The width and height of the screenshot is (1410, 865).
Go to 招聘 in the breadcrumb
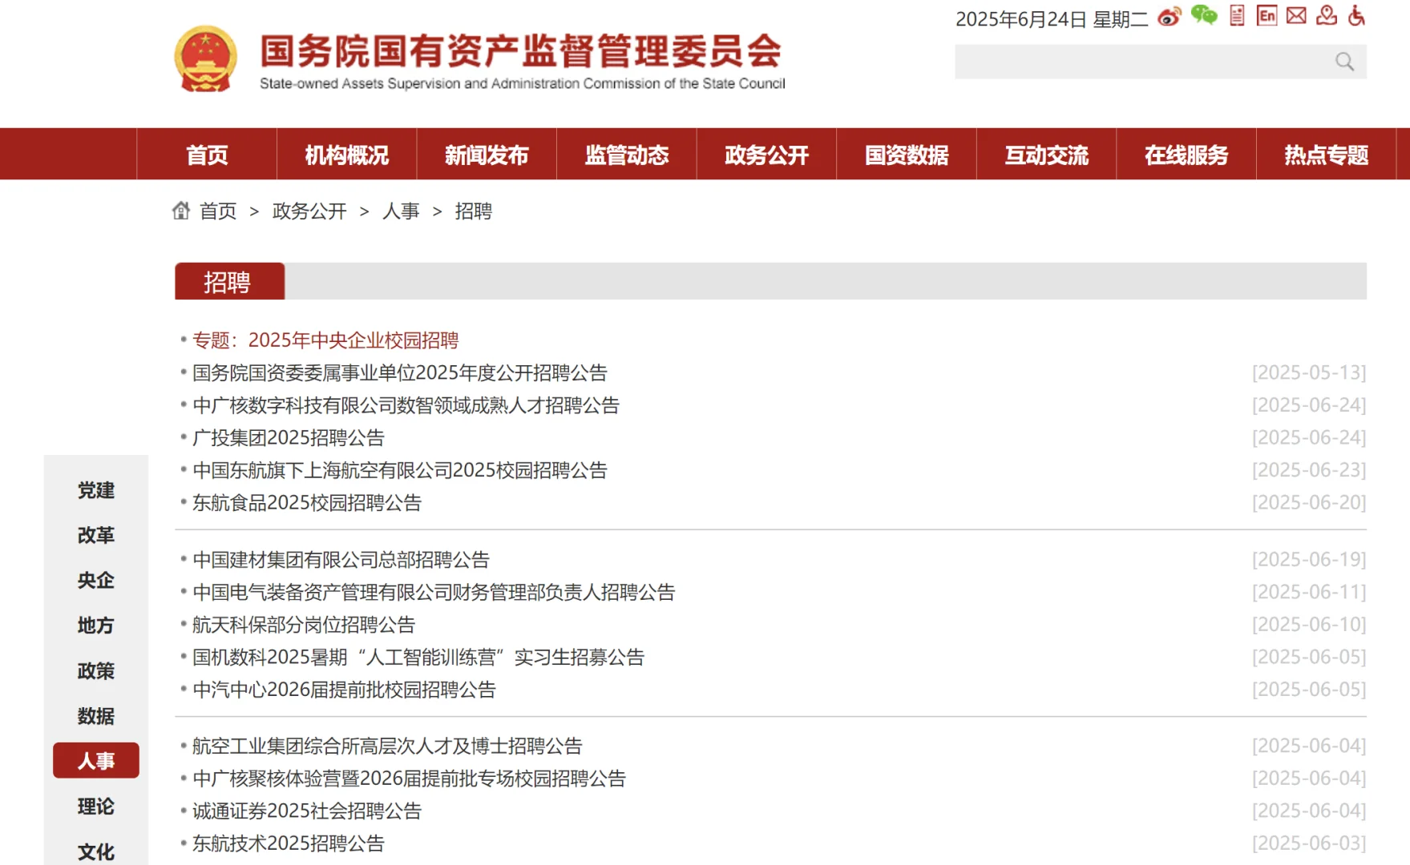[473, 211]
